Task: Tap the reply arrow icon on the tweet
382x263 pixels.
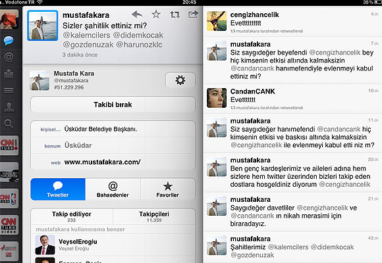Action: point(137,14)
